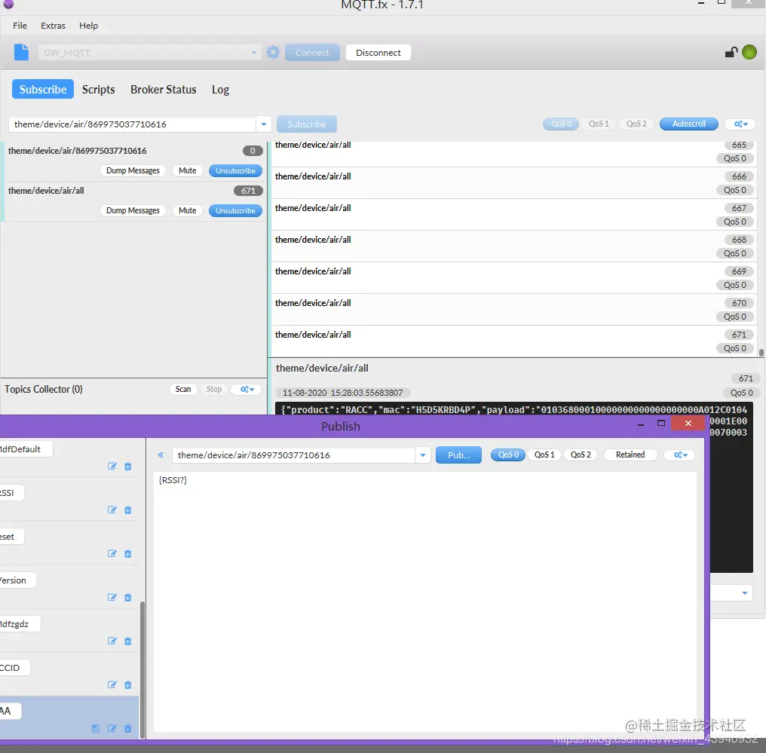Expand the GW_MQTT connection profile dropdown
Image resolution: width=766 pixels, height=753 pixels.
(x=253, y=52)
